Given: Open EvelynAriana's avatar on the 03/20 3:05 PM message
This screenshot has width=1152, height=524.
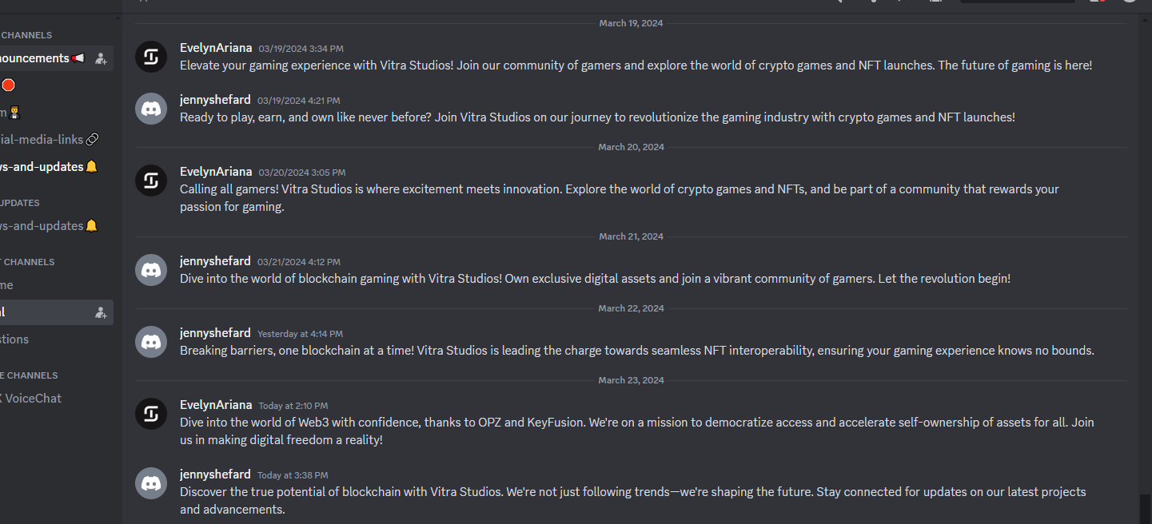Looking at the screenshot, I should [151, 181].
